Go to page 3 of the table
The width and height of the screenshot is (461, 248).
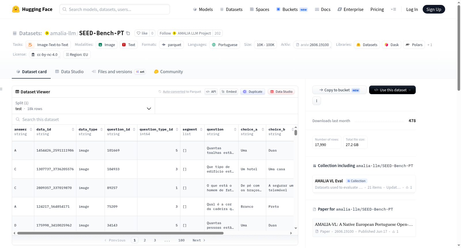[x=155, y=240]
